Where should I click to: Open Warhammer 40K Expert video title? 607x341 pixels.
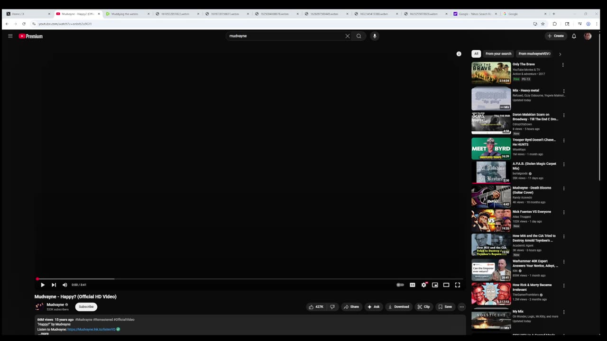pyautogui.click(x=535, y=263)
